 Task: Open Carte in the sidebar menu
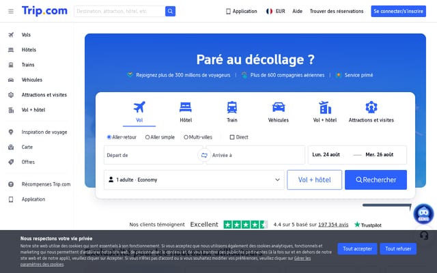pos(27,147)
